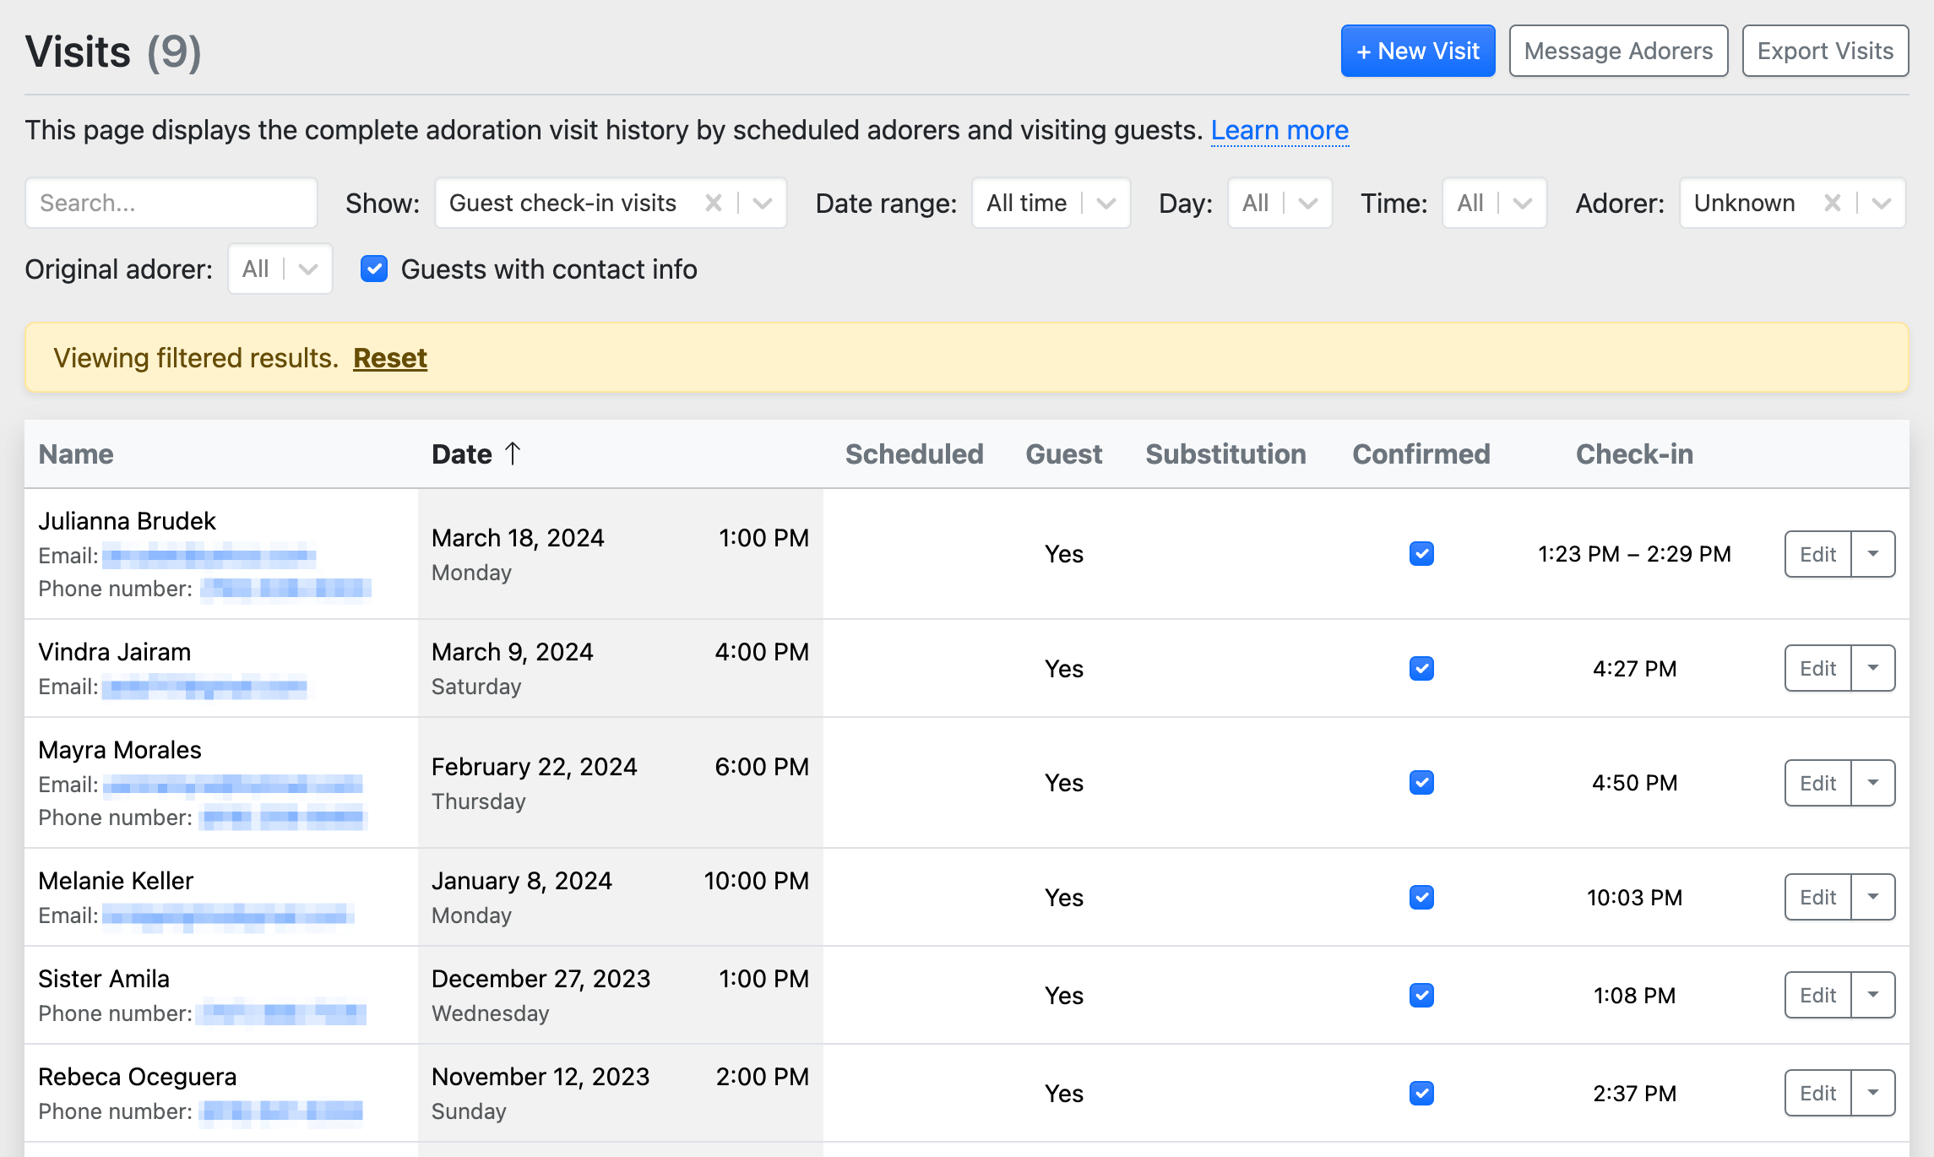Toggle confirmed checkbox for Melanie Keller

(1421, 897)
